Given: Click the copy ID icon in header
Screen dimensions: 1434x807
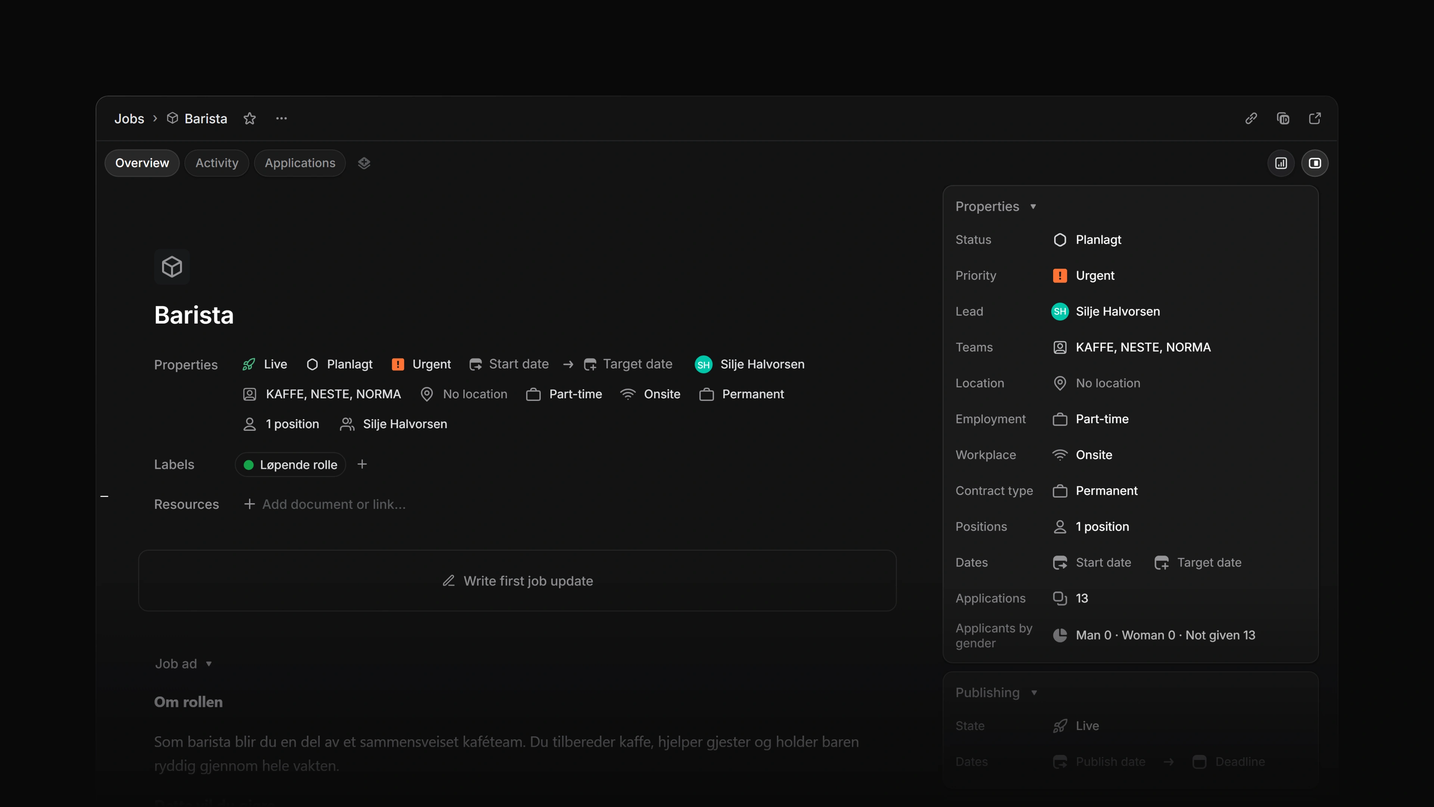Looking at the screenshot, I should pyautogui.click(x=1283, y=119).
